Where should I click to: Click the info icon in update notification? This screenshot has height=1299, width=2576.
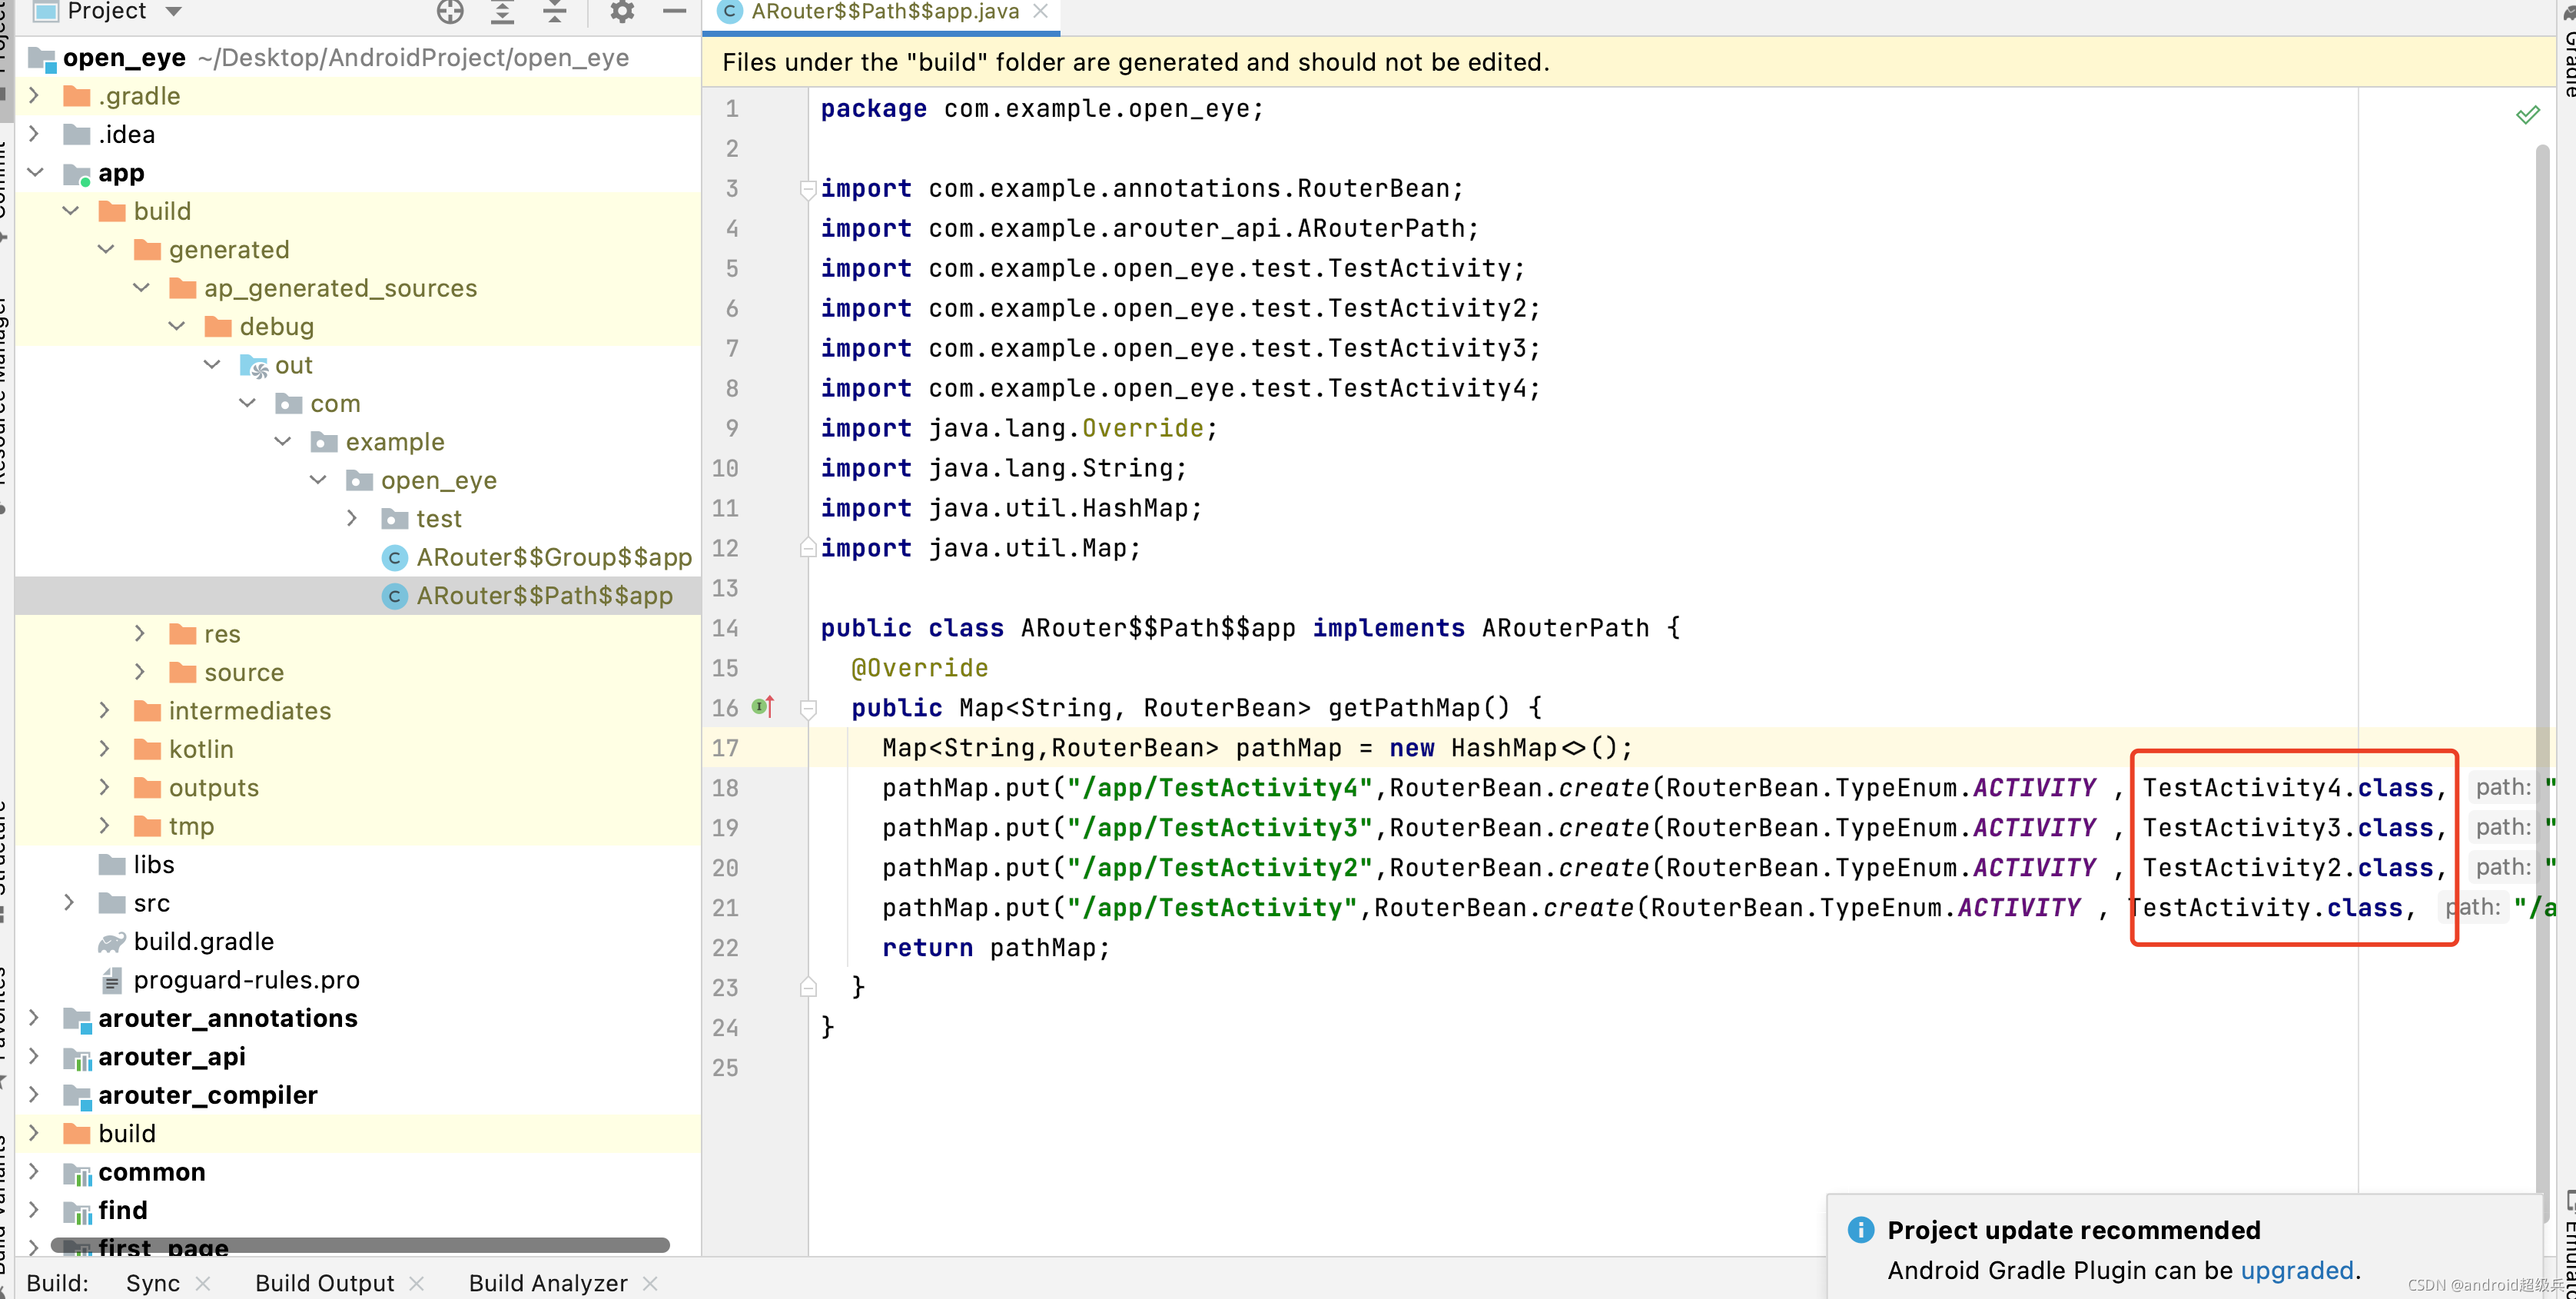1860,1229
